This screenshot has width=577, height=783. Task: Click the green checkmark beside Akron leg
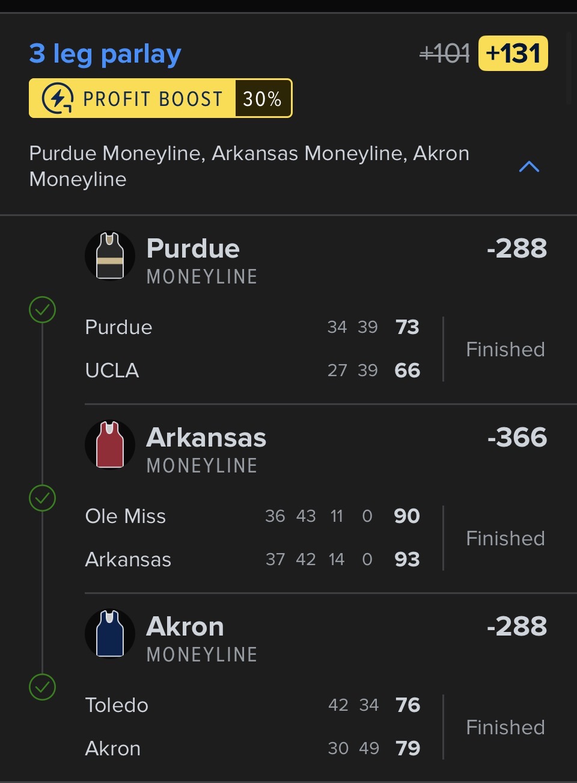43,687
